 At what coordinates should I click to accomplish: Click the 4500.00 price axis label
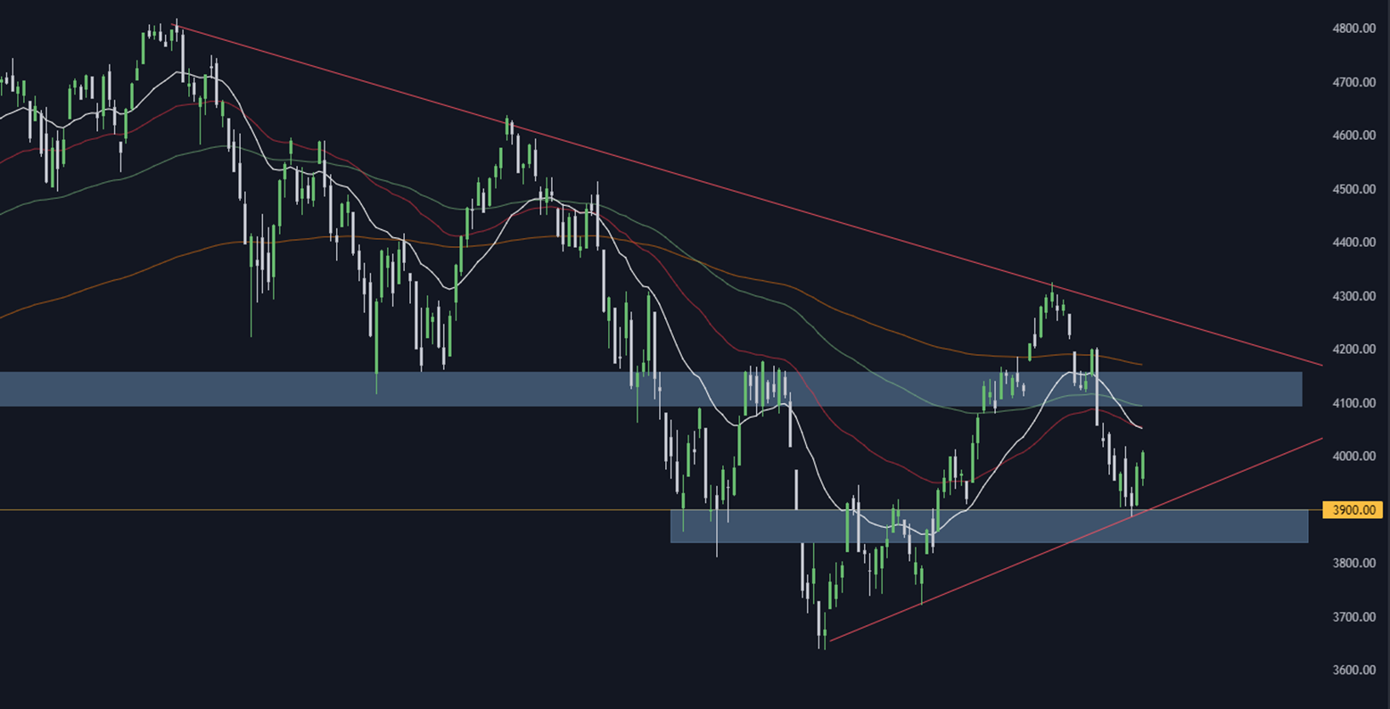(x=1354, y=189)
